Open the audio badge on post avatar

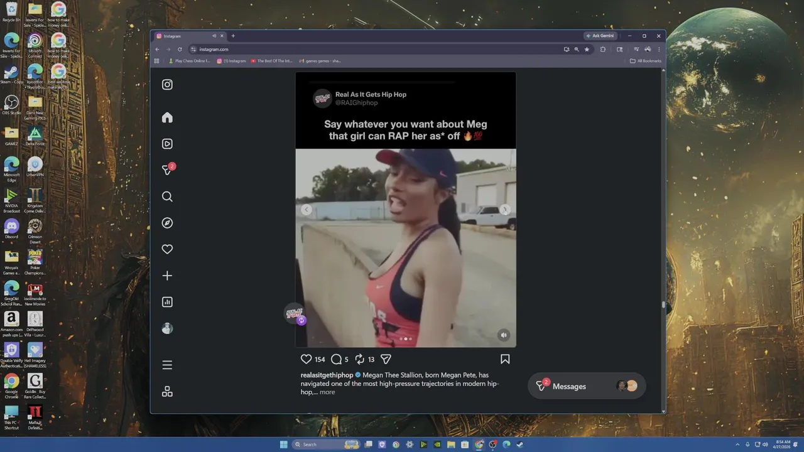[x=301, y=320]
